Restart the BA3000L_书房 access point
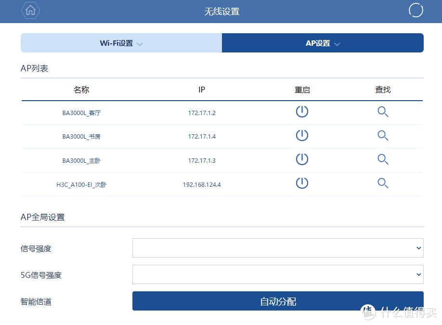Screen dimensions: 442x325 [x=302, y=135]
